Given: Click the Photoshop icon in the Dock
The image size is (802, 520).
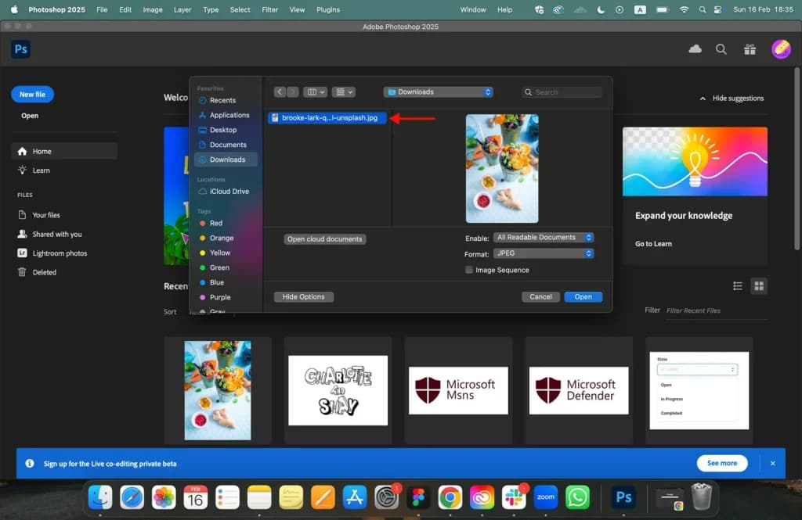Looking at the screenshot, I should tap(624, 497).
